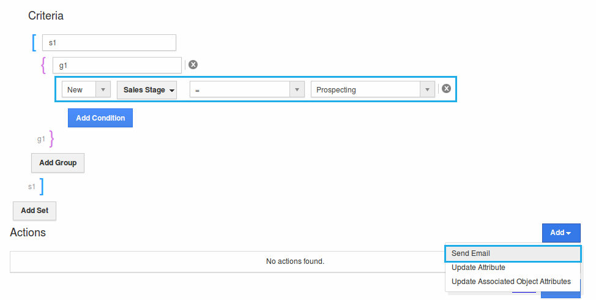The width and height of the screenshot is (596, 300).
Task: Click the blue opening bracket of set s1
Action: tap(34, 42)
